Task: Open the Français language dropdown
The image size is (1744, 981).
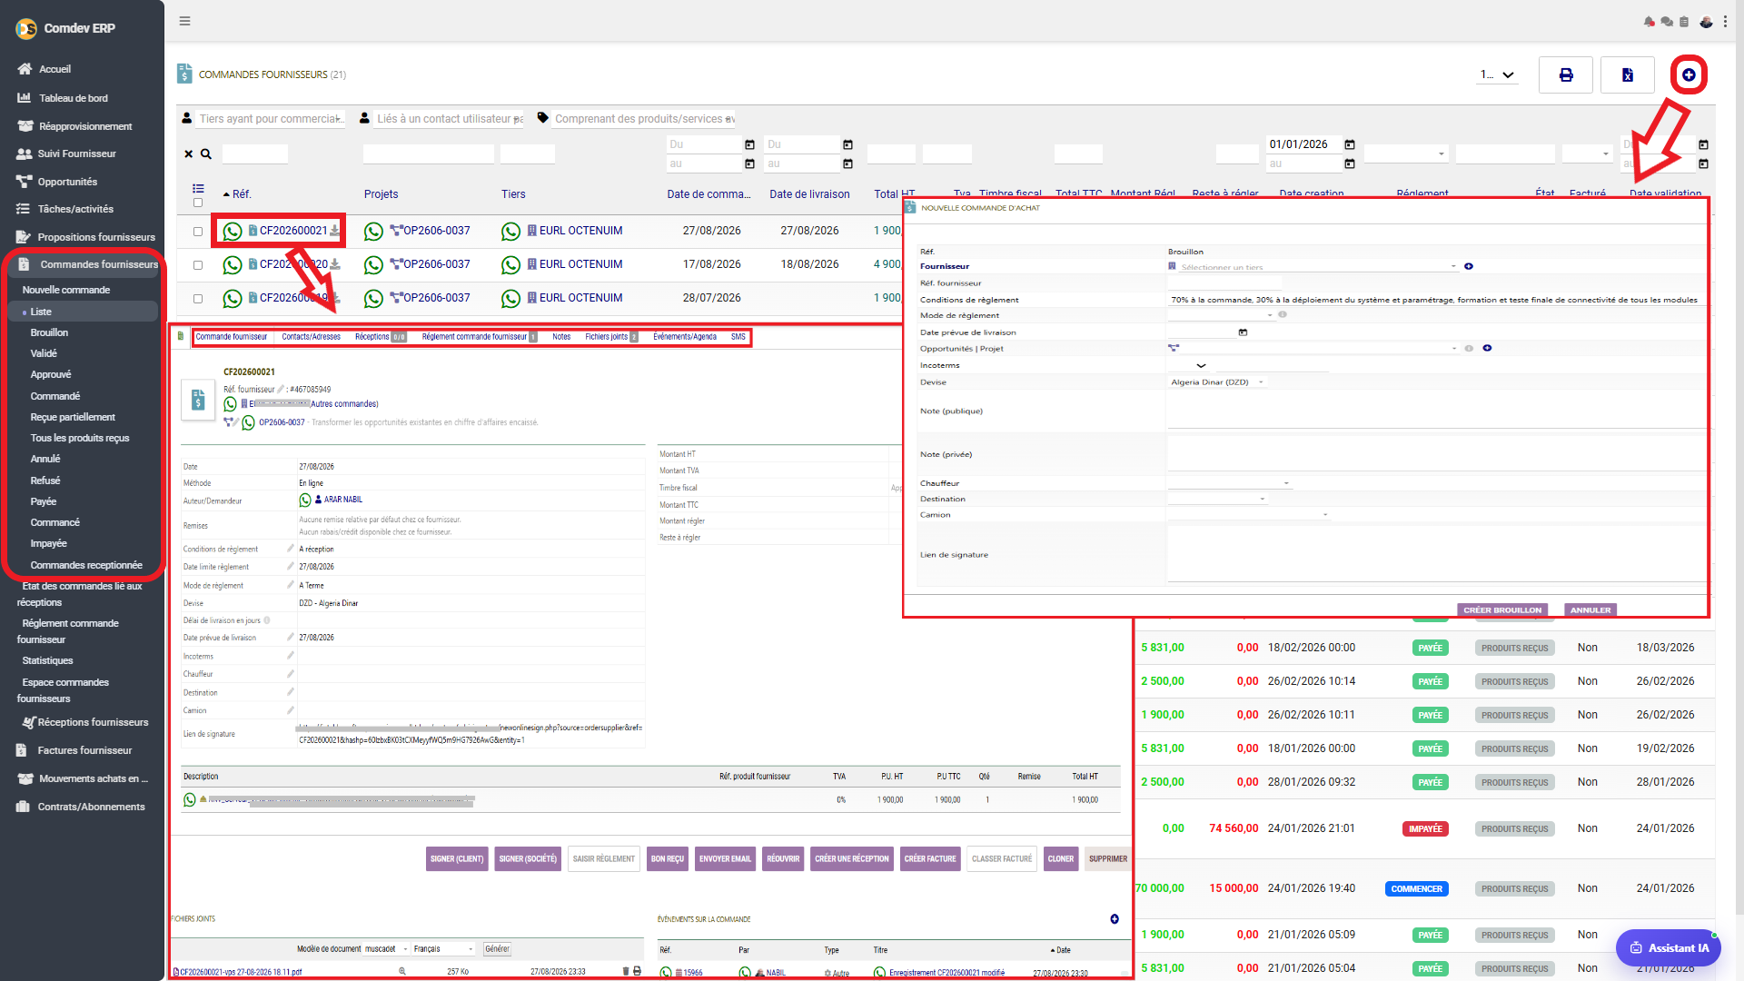Action: click(x=443, y=949)
